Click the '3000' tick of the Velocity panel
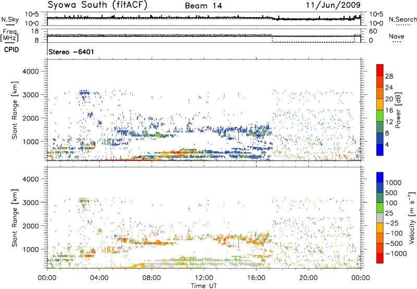The width and height of the screenshot is (417, 289). point(30,202)
